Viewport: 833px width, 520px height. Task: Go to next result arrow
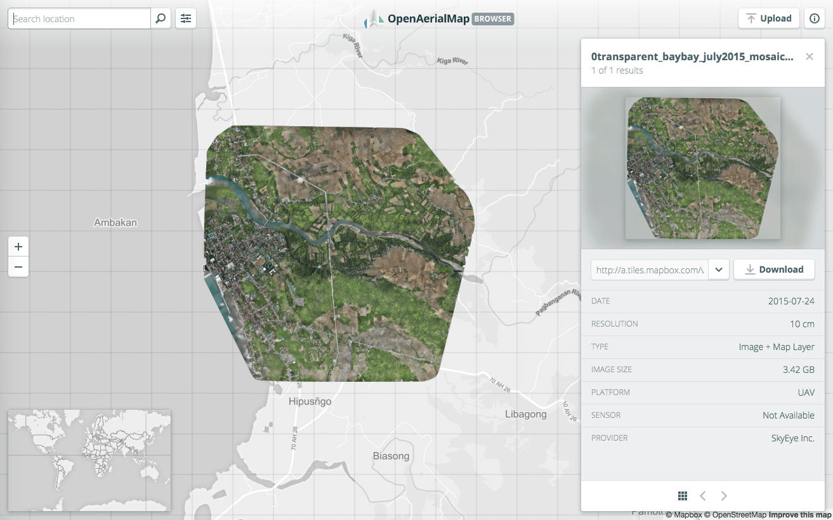(x=724, y=495)
